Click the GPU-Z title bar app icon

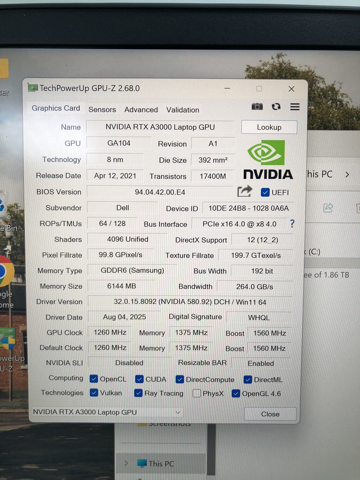(x=33, y=88)
